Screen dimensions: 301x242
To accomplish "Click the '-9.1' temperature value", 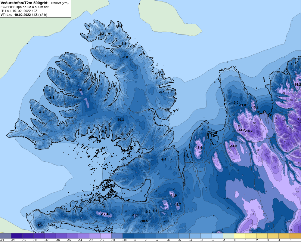I will pyautogui.click(x=51, y=98).
